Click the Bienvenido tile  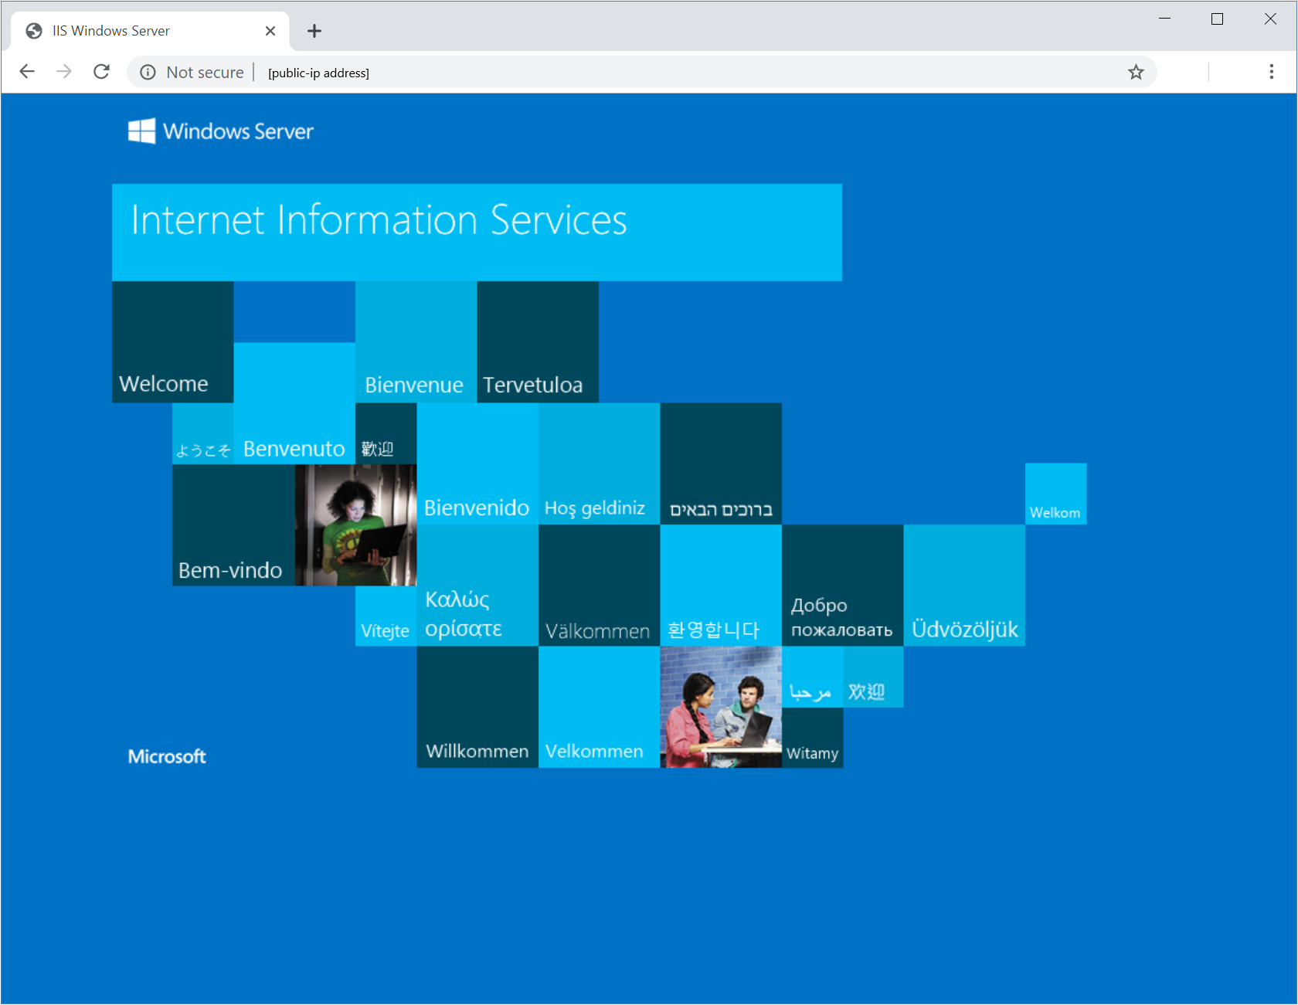coord(476,463)
